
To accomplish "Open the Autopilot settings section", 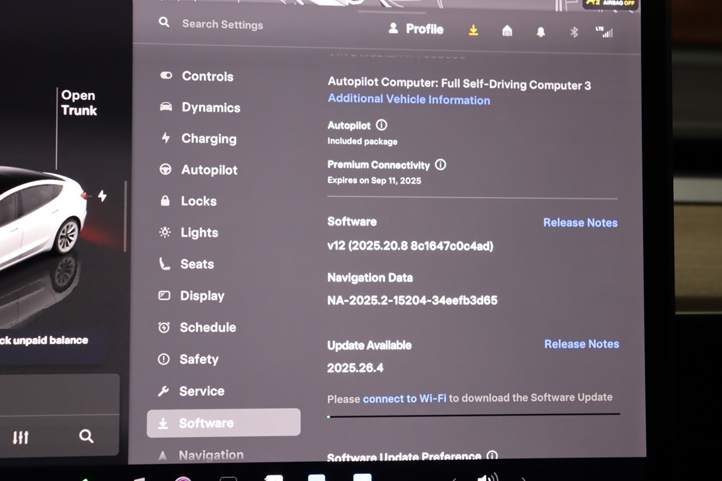I will [209, 170].
